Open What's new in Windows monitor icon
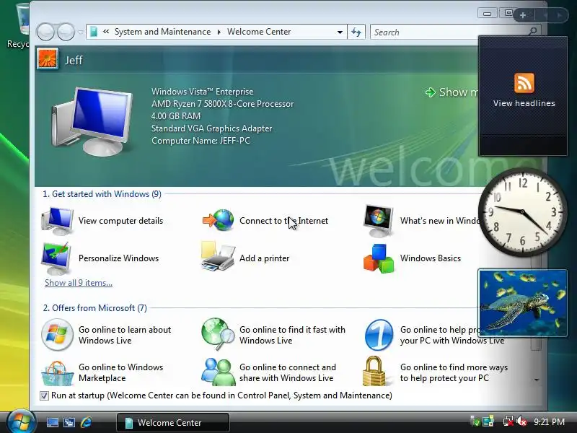This screenshot has width=577, height=433. tap(378, 221)
